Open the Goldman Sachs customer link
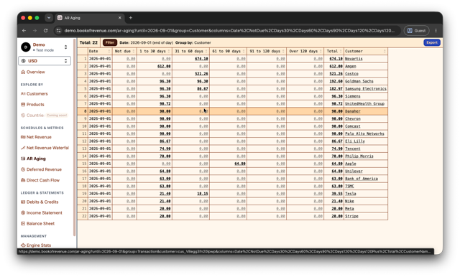460x277 pixels. click(x=359, y=81)
